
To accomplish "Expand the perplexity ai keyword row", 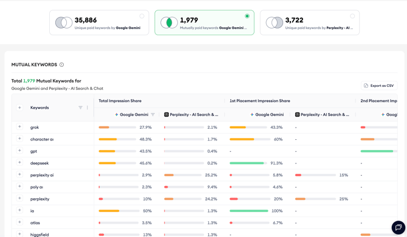I will click(19, 174).
